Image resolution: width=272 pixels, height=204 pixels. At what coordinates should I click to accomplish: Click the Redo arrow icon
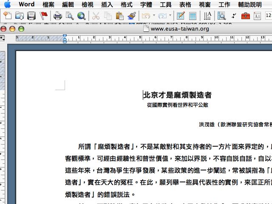coord(162,16)
